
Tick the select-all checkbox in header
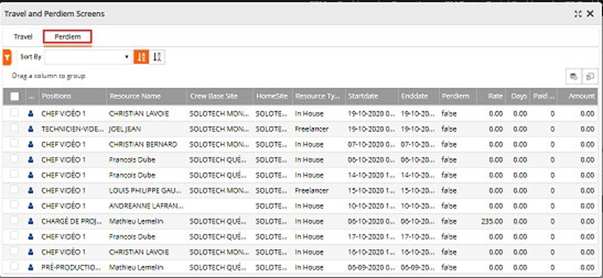pos(15,96)
